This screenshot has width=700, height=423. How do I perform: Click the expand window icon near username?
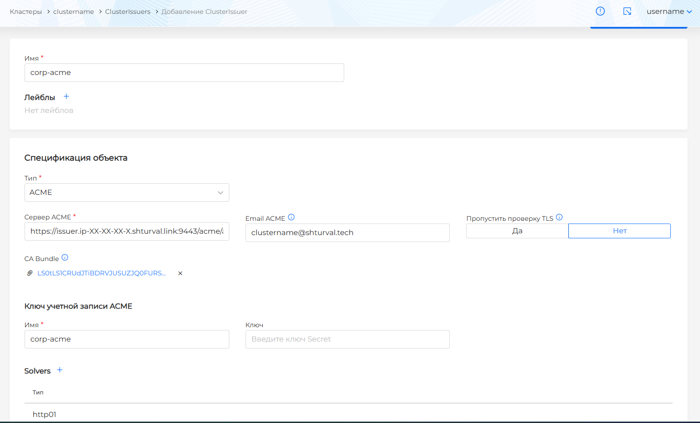pyautogui.click(x=627, y=11)
